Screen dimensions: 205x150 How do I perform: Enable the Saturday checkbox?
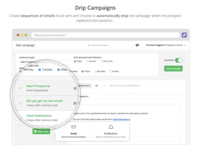(x=95, y=71)
